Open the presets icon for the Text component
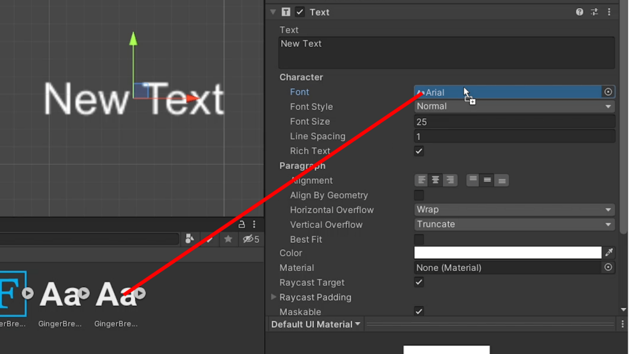629x354 pixels. pos(594,12)
